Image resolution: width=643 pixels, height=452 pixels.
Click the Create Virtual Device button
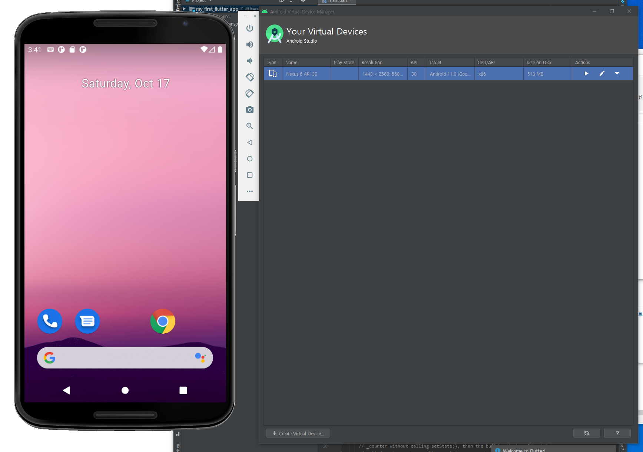pos(298,433)
